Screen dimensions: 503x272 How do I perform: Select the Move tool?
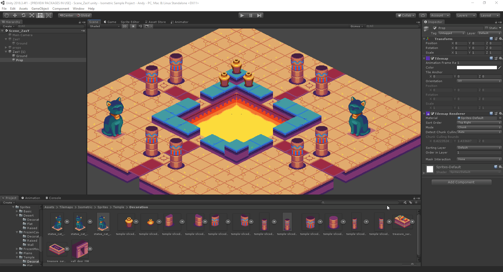[15, 15]
